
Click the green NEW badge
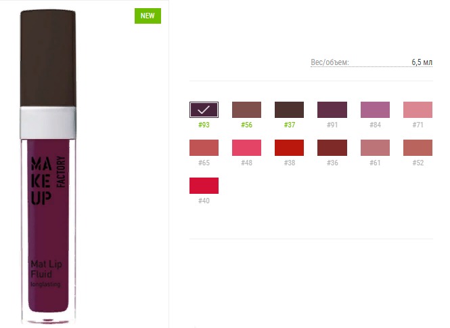coord(147,16)
